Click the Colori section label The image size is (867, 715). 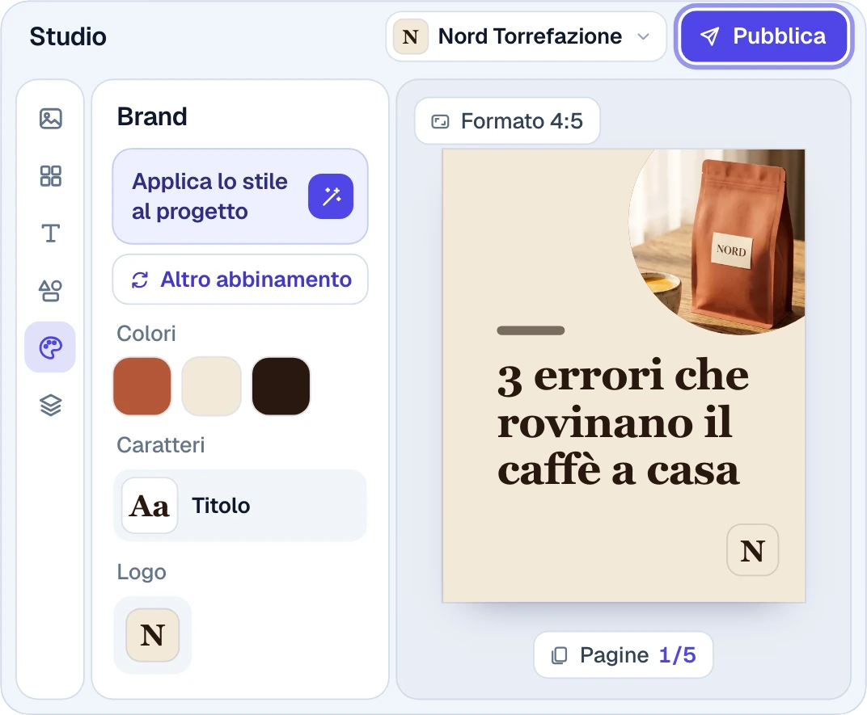coord(146,334)
